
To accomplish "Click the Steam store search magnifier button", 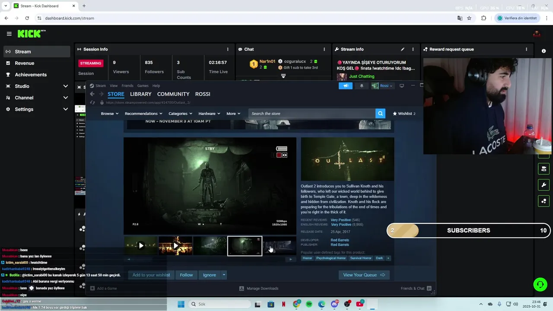I will tap(380, 114).
